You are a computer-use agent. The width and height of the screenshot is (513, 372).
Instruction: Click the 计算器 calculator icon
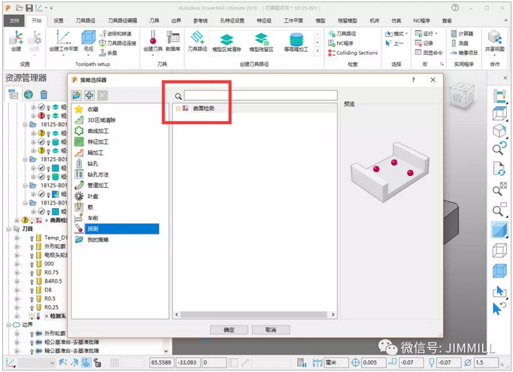point(462,33)
